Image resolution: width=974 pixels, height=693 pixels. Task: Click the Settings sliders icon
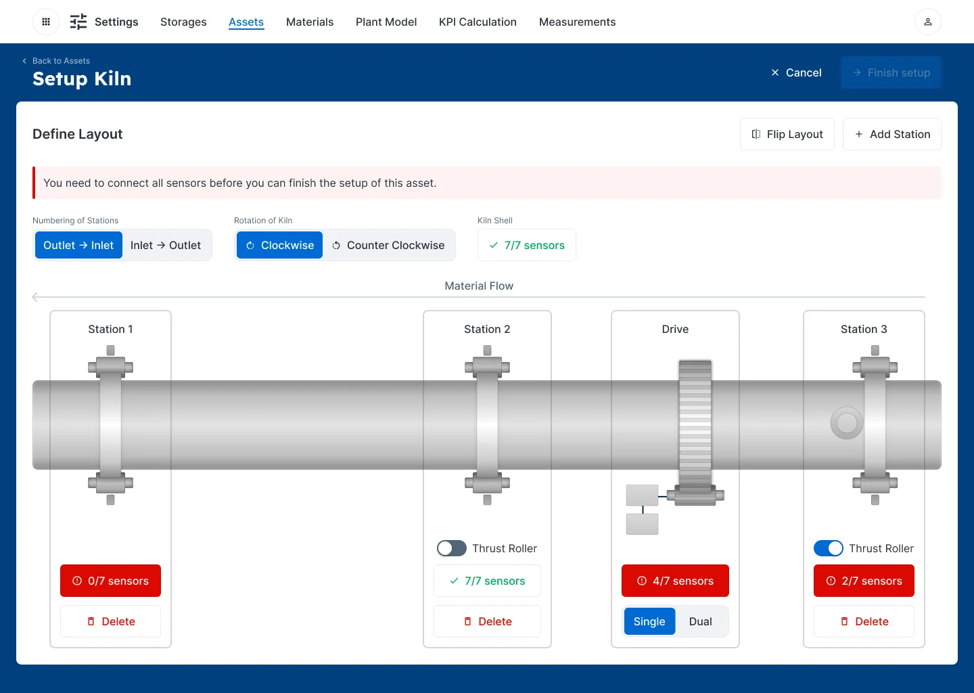pyautogui.click(x=78, y=22)
